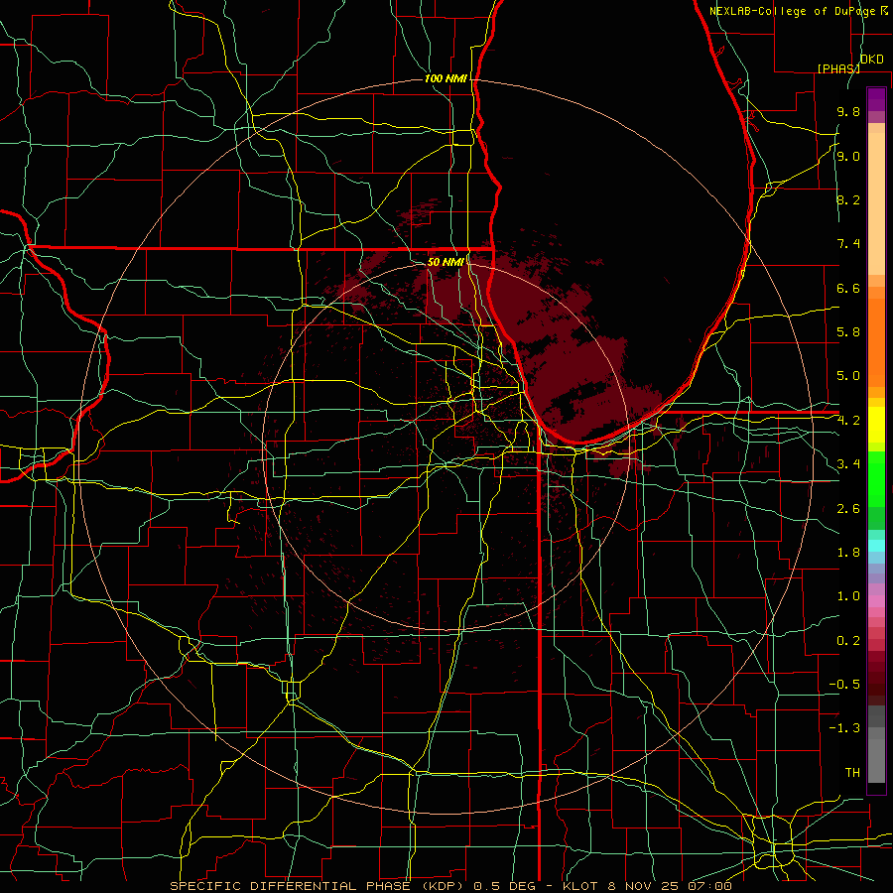Click the 0.2 scale value

(x=848, y=640)
